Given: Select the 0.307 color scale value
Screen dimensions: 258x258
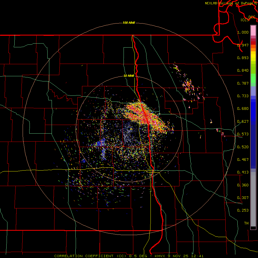Looking at the screenshot, I should tap(243, 198).
